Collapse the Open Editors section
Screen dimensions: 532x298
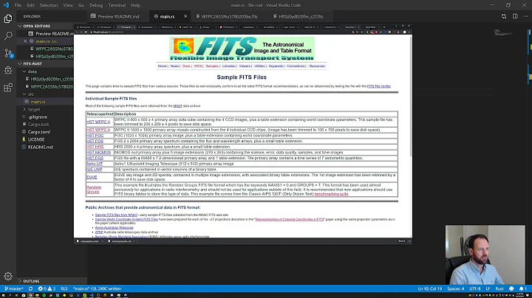click(20, 26)
